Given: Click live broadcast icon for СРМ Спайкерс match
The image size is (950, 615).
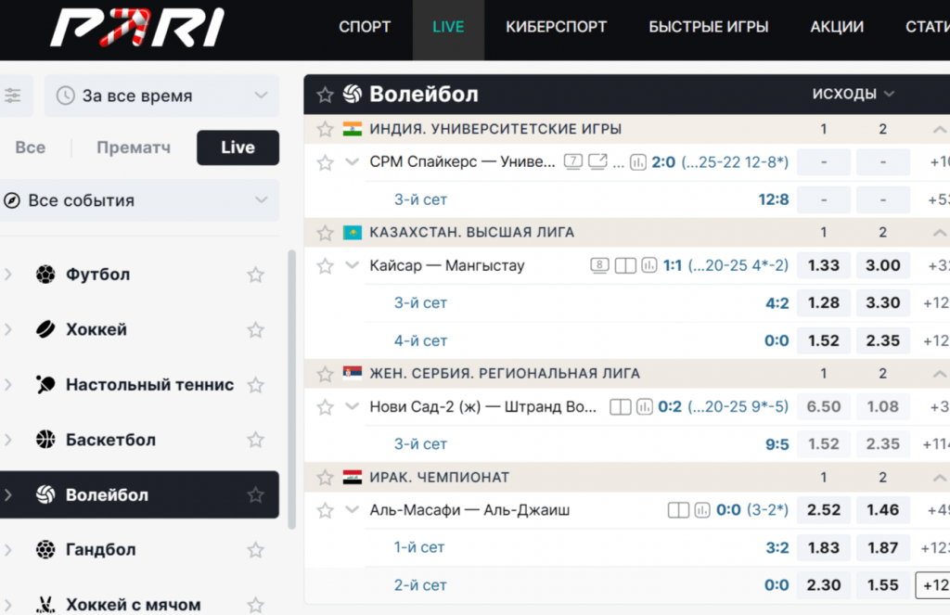Looking at the screenshot, I should pos(597,162).
